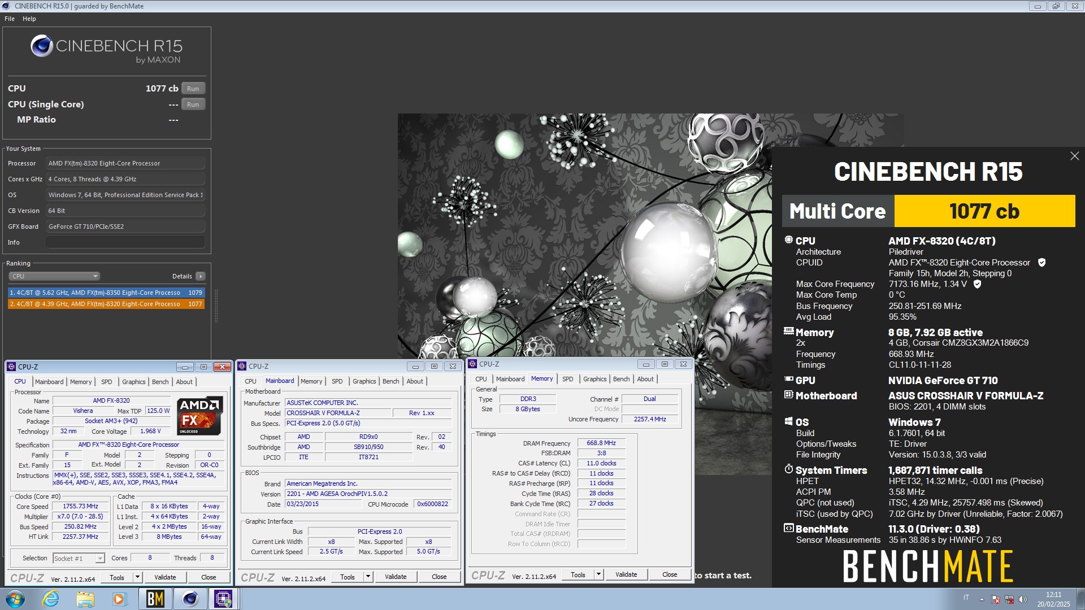Open Memory tab in first CPU-Z window
Screen dimensions: 1085x610
(81, 382)
